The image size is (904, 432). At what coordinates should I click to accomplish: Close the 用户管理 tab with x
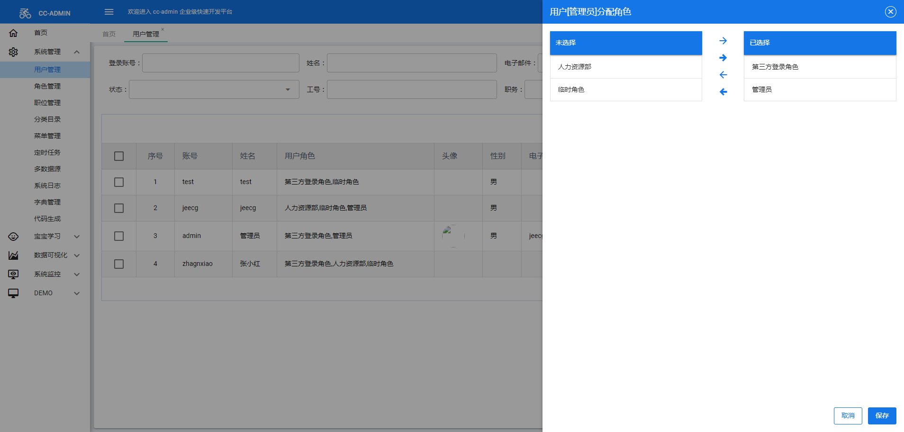pyautogui.click(x=163, y=29)
